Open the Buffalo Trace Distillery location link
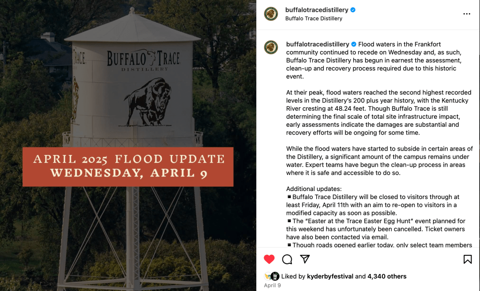The width and height of the screenshot is (480, 291). tap(313, 19)
